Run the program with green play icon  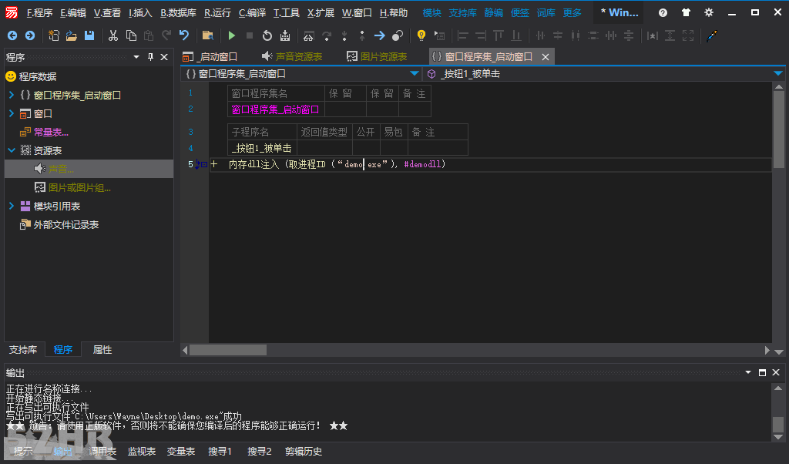232,35
